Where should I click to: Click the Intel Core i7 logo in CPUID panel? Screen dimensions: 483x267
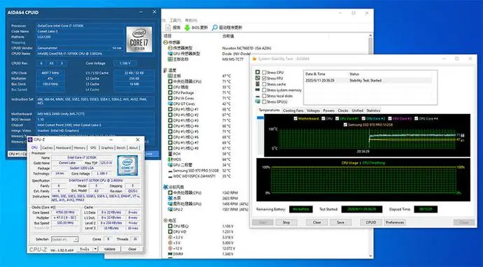tap(139, 39)
